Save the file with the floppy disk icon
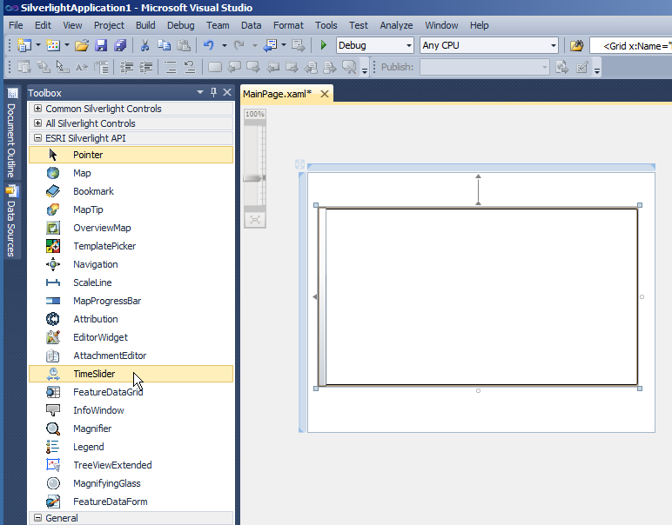 click(x=101, y=45)
